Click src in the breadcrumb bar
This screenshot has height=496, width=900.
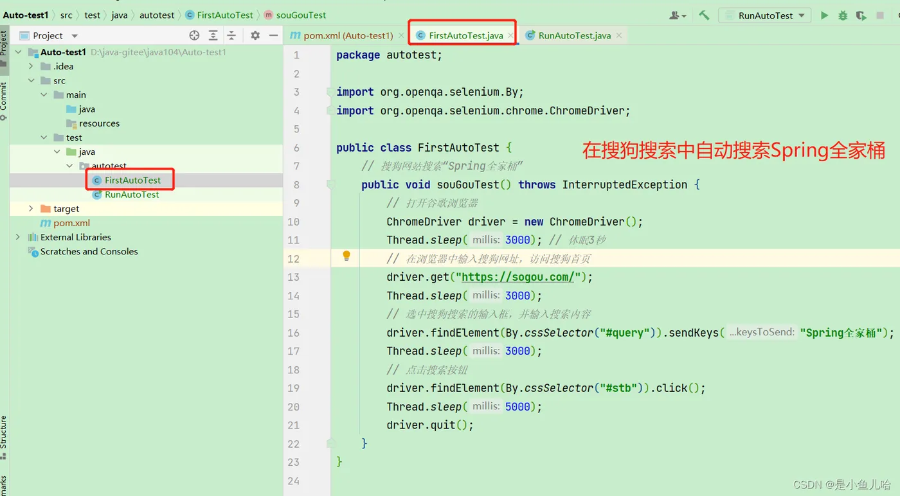[66, 15]
